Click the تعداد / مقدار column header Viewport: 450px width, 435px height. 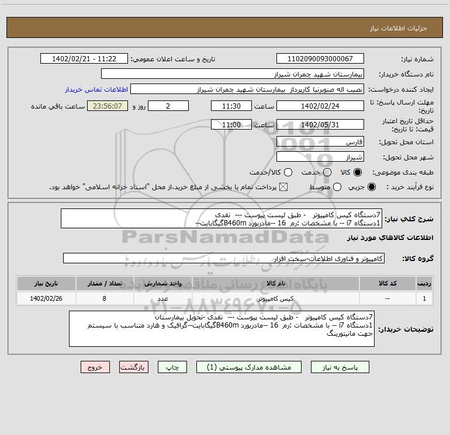pyautogui.click(x=105, y=284)
